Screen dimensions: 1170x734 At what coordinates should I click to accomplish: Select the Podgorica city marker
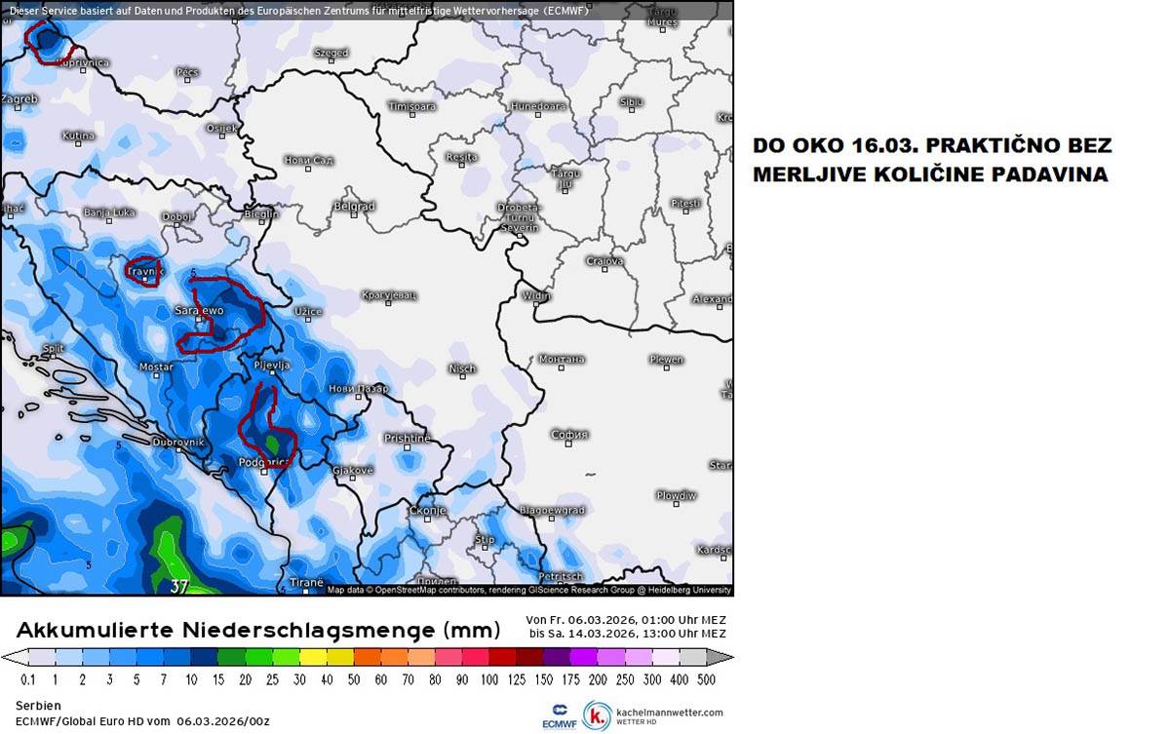click(x=263, y=472)
